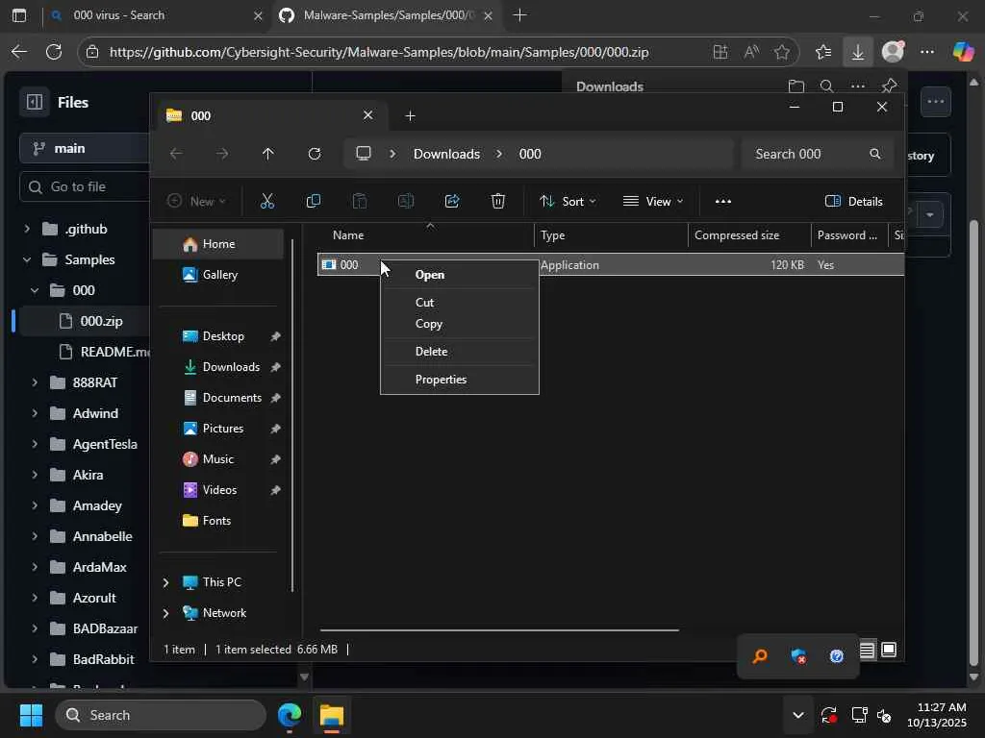The height and width of the screenshot is (738, 985).
Task: Click the Search 000 magnifier icon
Action: 875,154
